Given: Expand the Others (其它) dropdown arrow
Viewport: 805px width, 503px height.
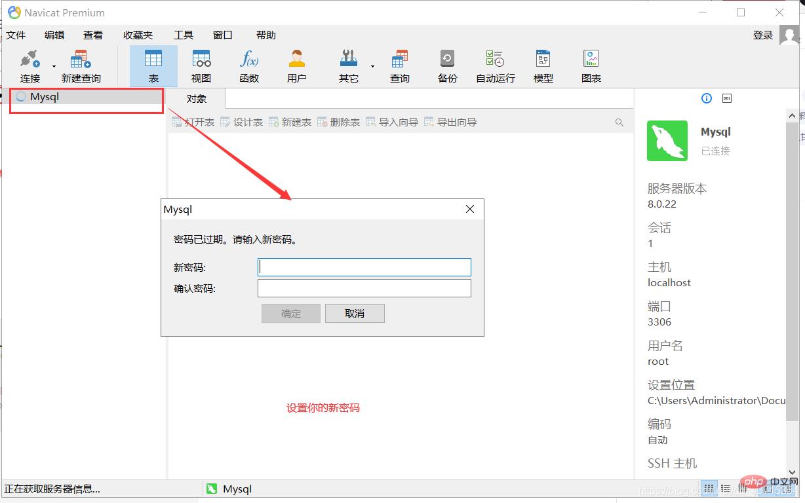Looking at the screenshot, I should pos(372,66).
